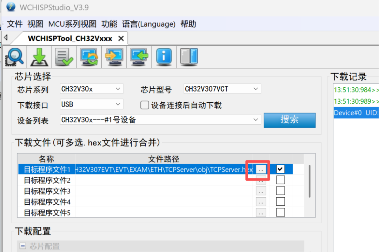Click the monitor with orange arrow icon
This screenshot has height=252, width=379.
(x=114, y=57)
